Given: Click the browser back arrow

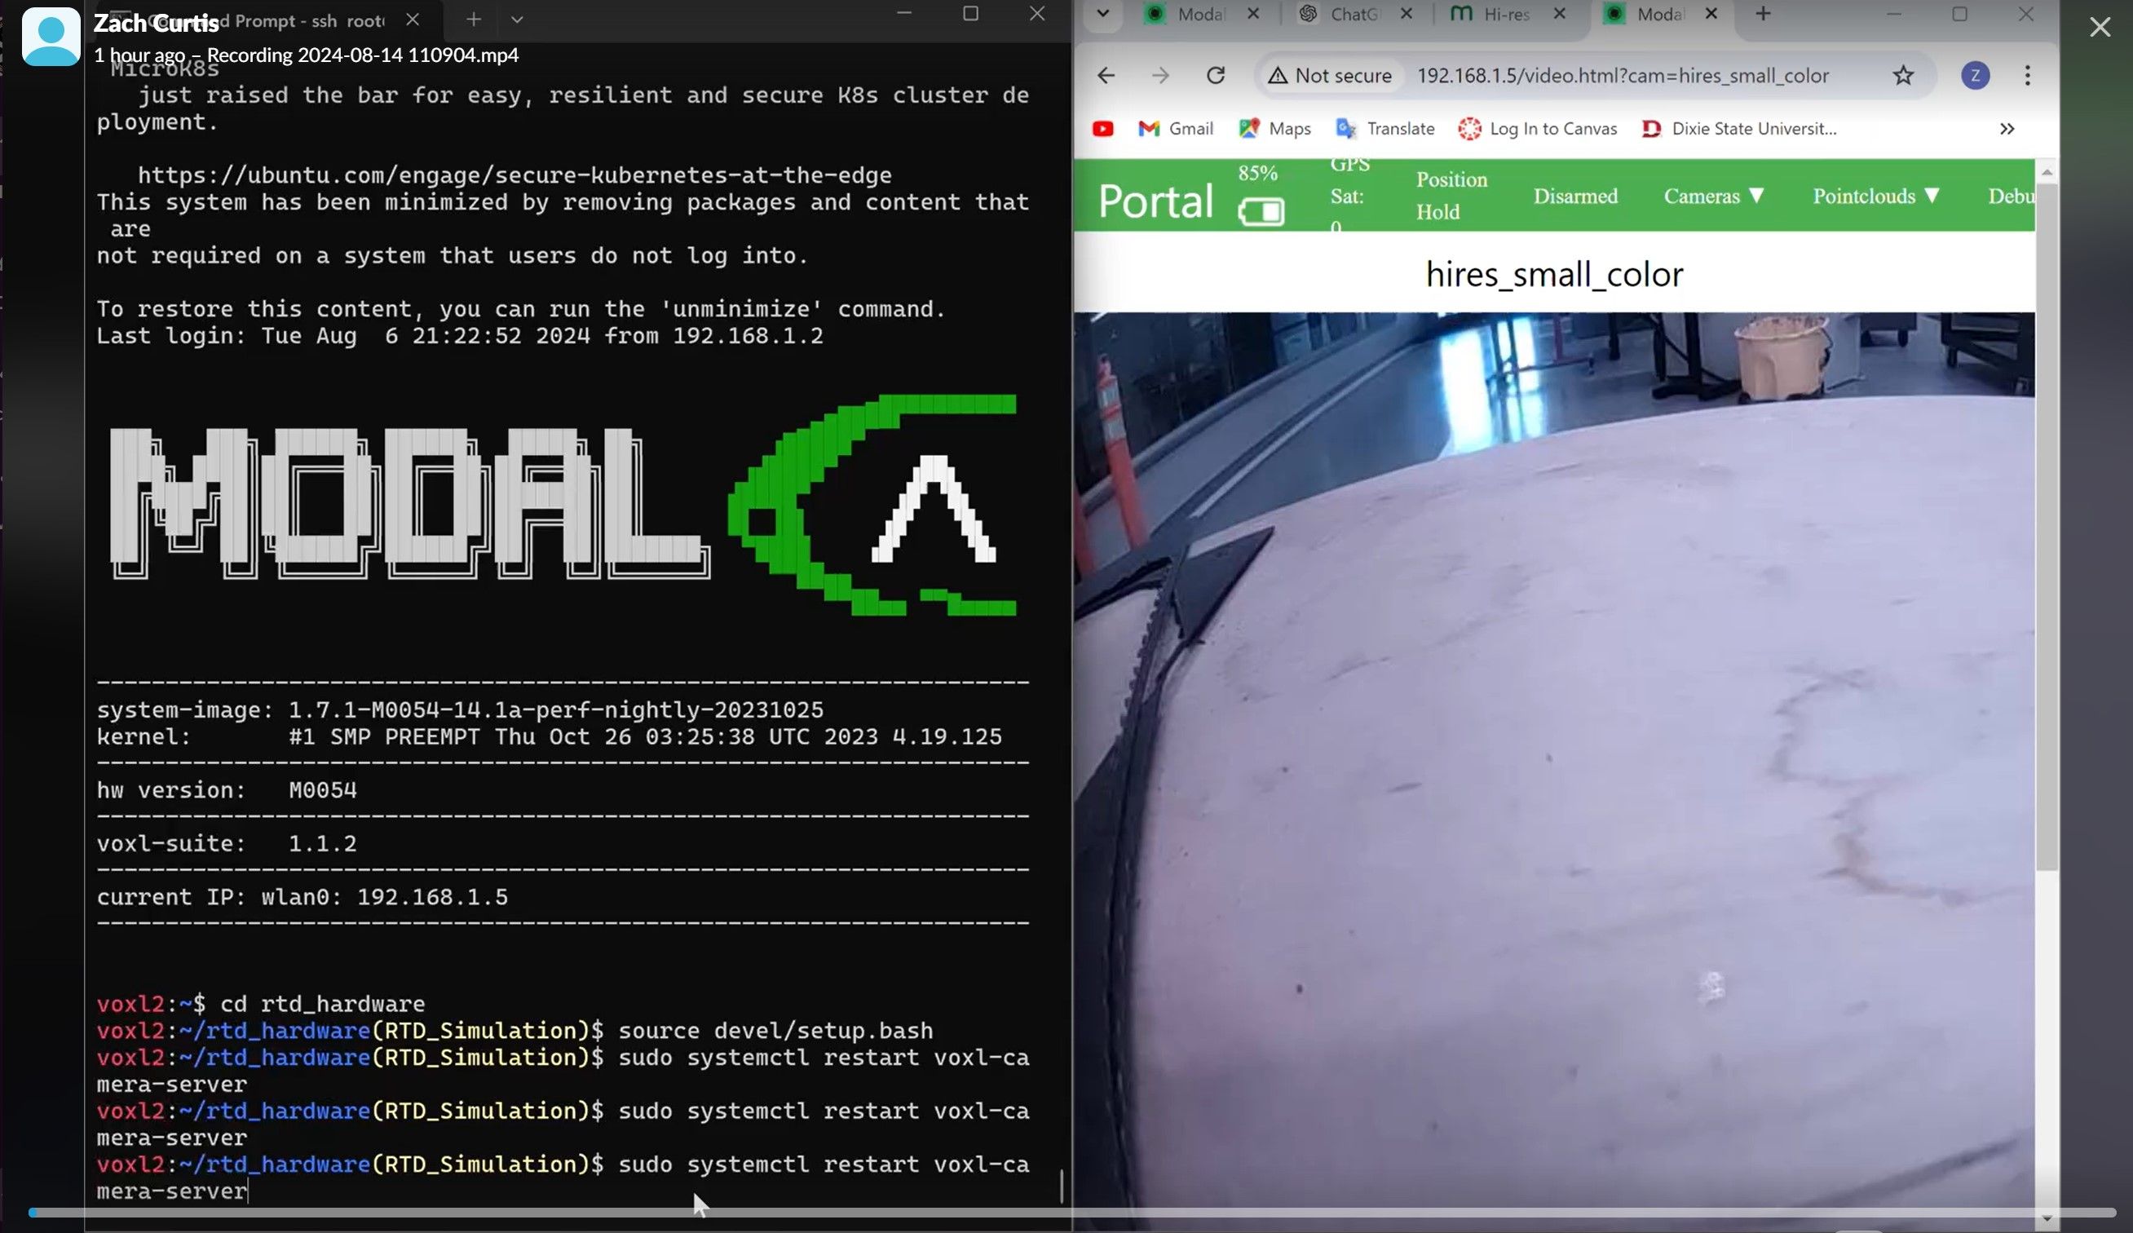Looking at the screenshot, I should point(1106,75).
